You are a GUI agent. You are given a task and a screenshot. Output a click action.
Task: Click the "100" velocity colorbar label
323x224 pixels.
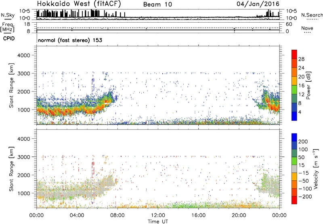click(x=303, y=149)
